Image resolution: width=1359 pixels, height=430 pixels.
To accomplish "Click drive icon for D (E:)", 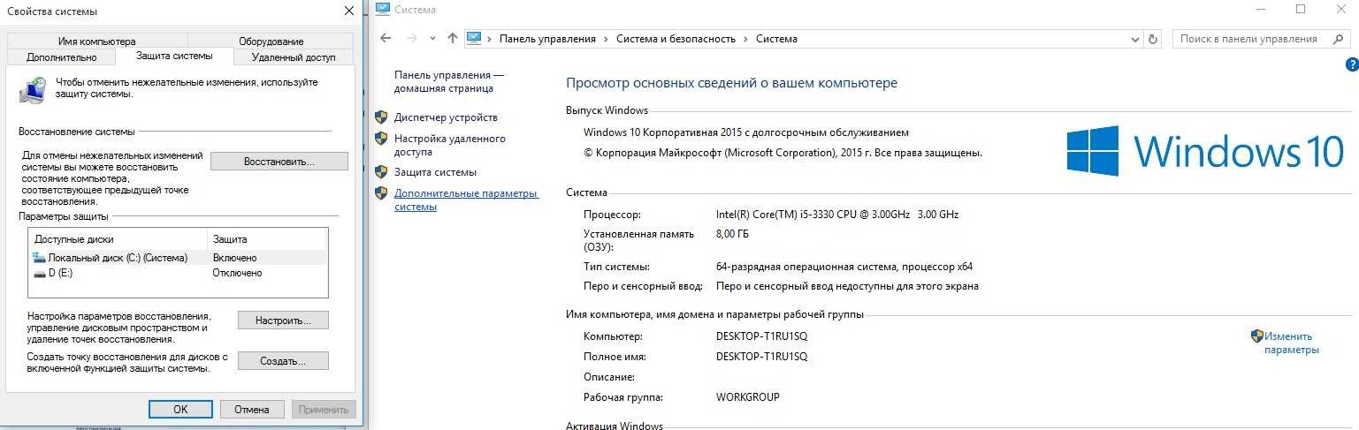I will click(x=39, y=273).
